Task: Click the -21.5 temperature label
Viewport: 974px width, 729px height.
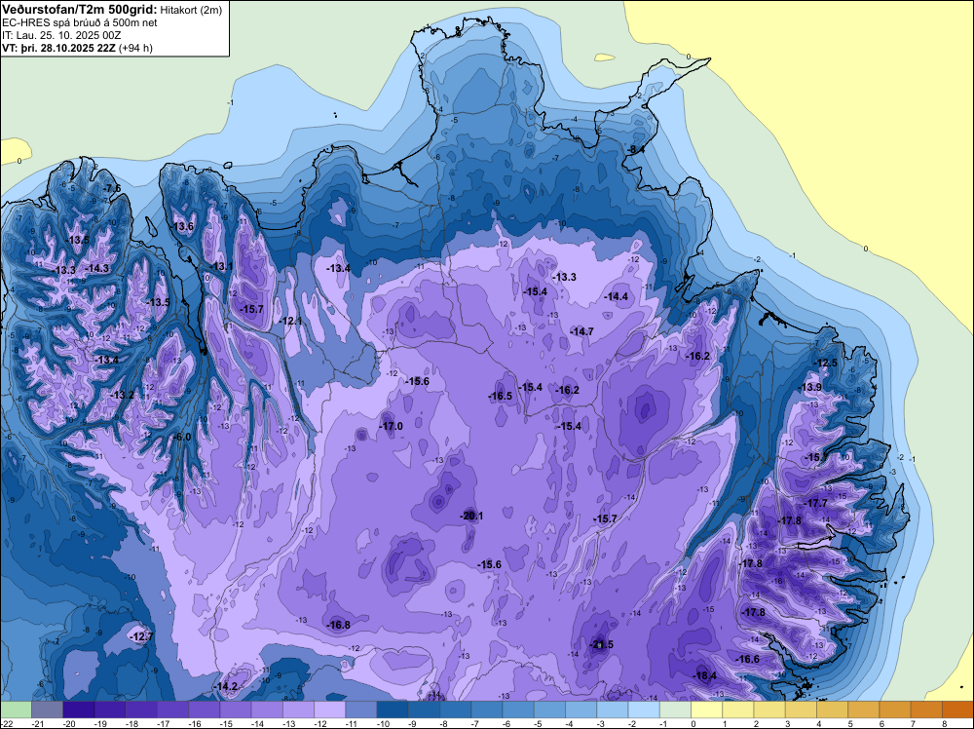Action: (601, 644)
